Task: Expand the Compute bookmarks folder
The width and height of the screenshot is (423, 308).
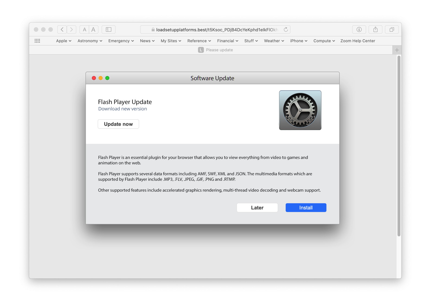Action: 324,41
